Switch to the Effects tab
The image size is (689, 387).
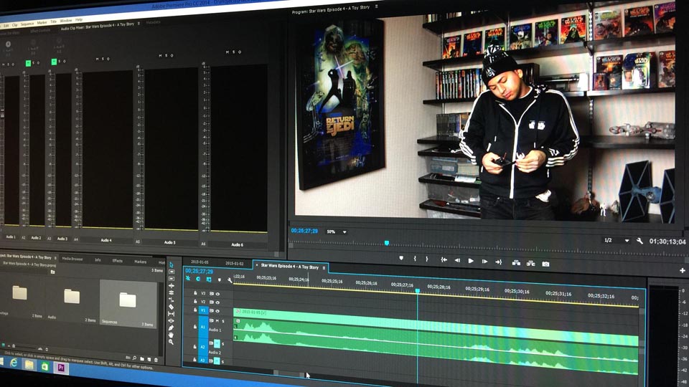(x=117, y=260)
